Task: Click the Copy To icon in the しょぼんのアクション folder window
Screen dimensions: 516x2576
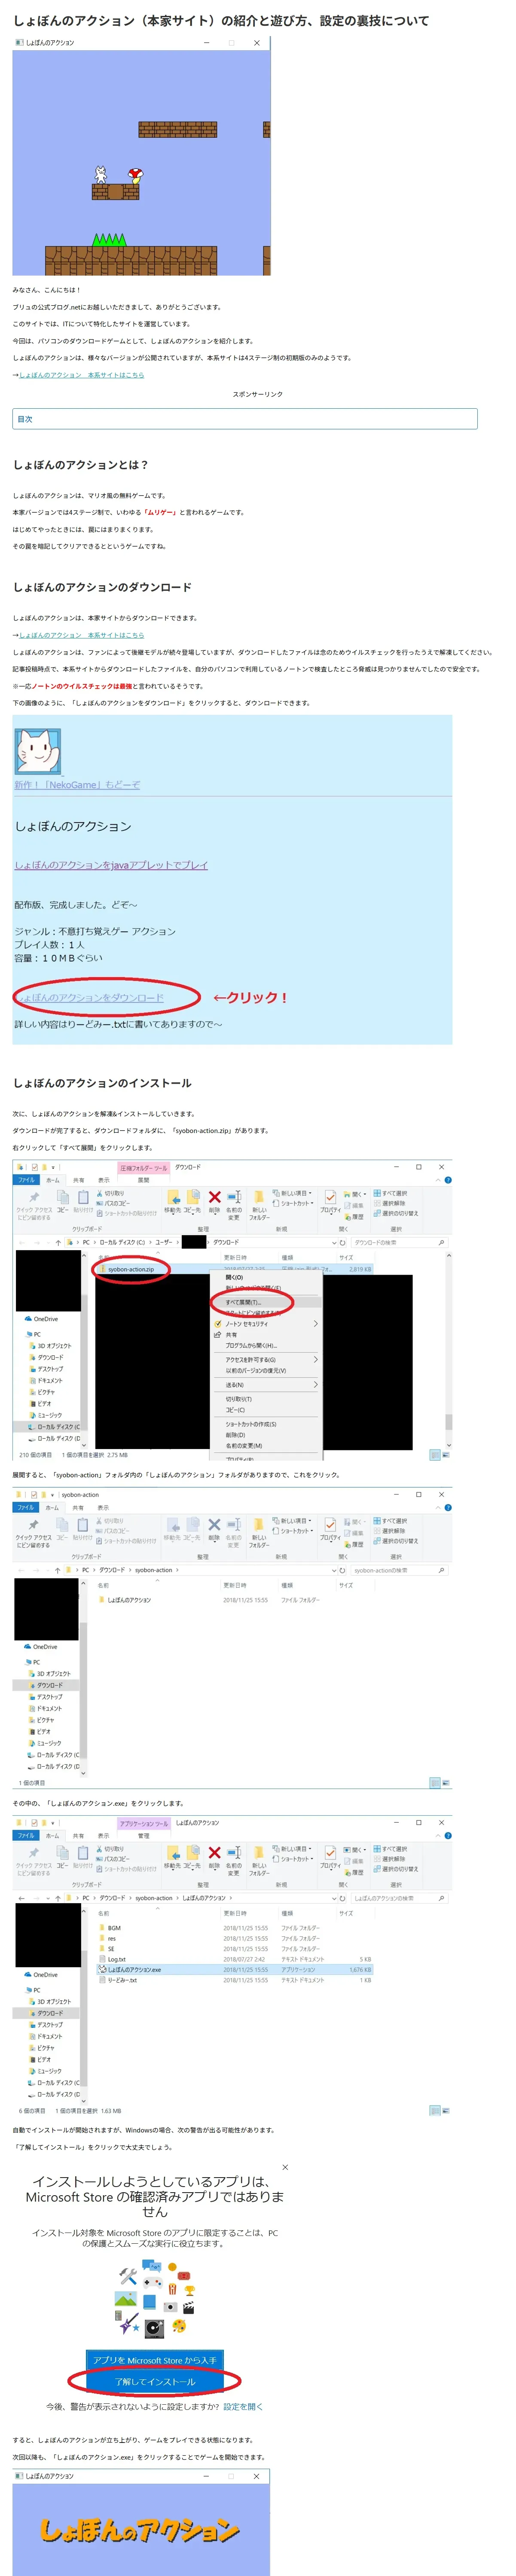Action: [x=192, y=1853]
